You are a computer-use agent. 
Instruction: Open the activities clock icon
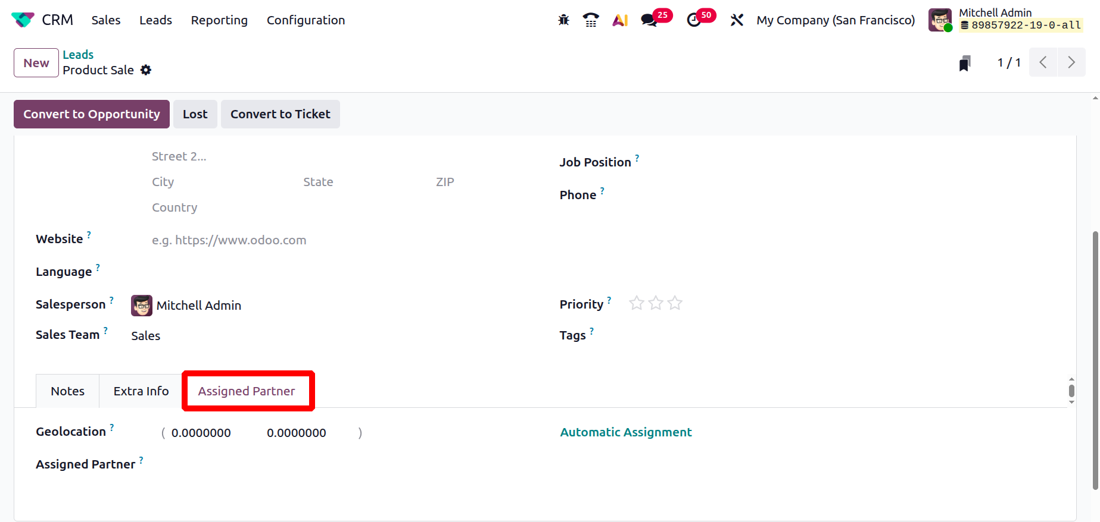tap(694, 20)
